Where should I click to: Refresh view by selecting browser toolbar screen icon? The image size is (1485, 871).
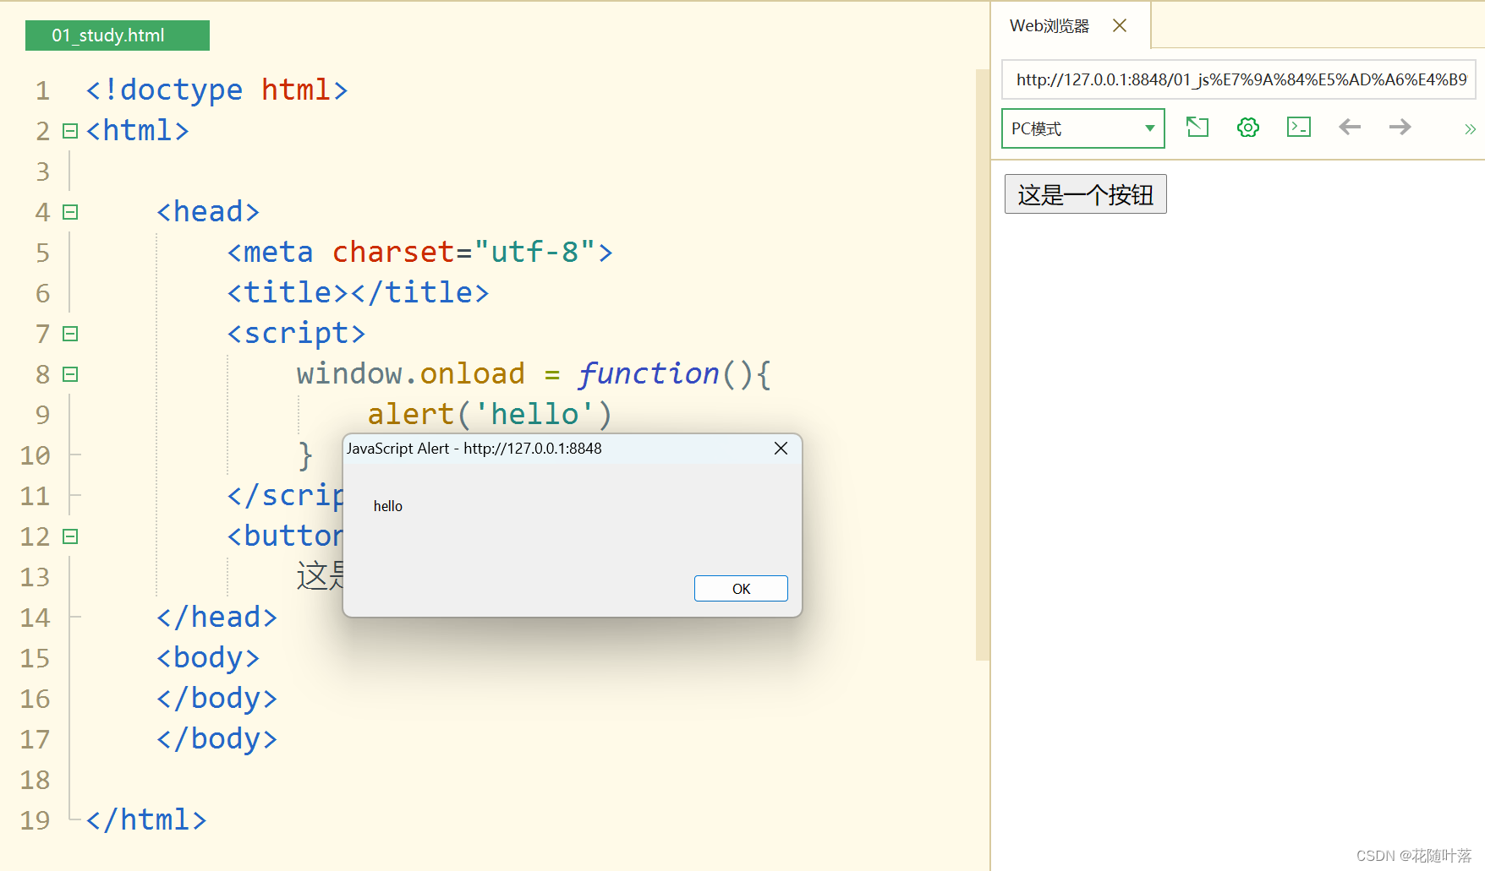click(x=1197, y=127)
